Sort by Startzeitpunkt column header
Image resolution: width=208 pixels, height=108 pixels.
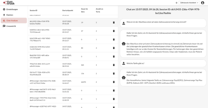pyautogui.click(x=68, y=11)
